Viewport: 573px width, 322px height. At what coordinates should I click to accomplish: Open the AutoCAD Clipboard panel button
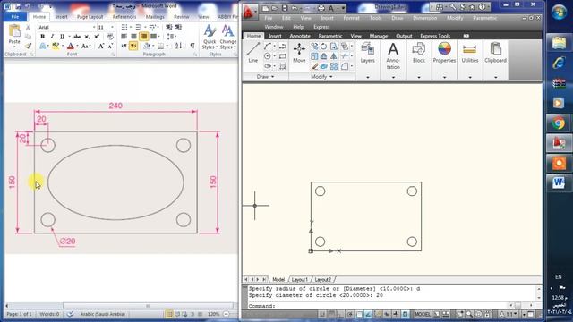(495, 54)
